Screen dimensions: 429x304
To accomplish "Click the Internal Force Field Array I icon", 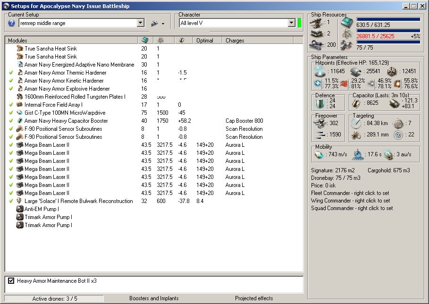I will pyautogui.click(x=20, y=105).
